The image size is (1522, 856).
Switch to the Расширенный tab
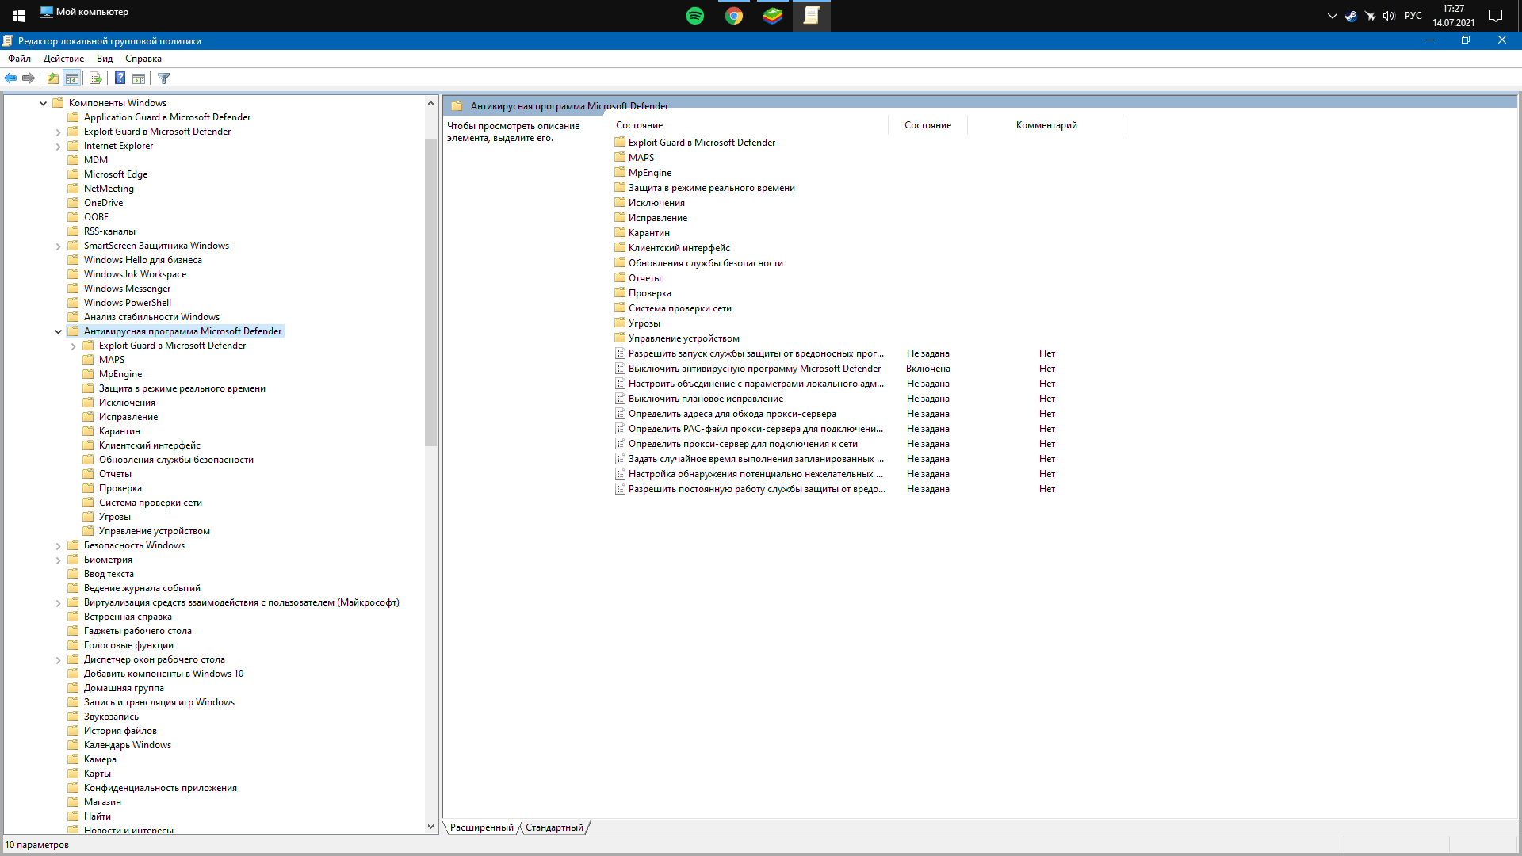(x=481, y=827)
